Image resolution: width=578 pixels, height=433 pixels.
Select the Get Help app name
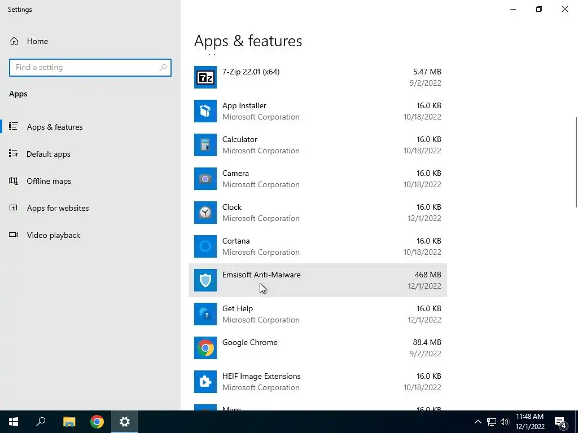click(x=238, y=309)
